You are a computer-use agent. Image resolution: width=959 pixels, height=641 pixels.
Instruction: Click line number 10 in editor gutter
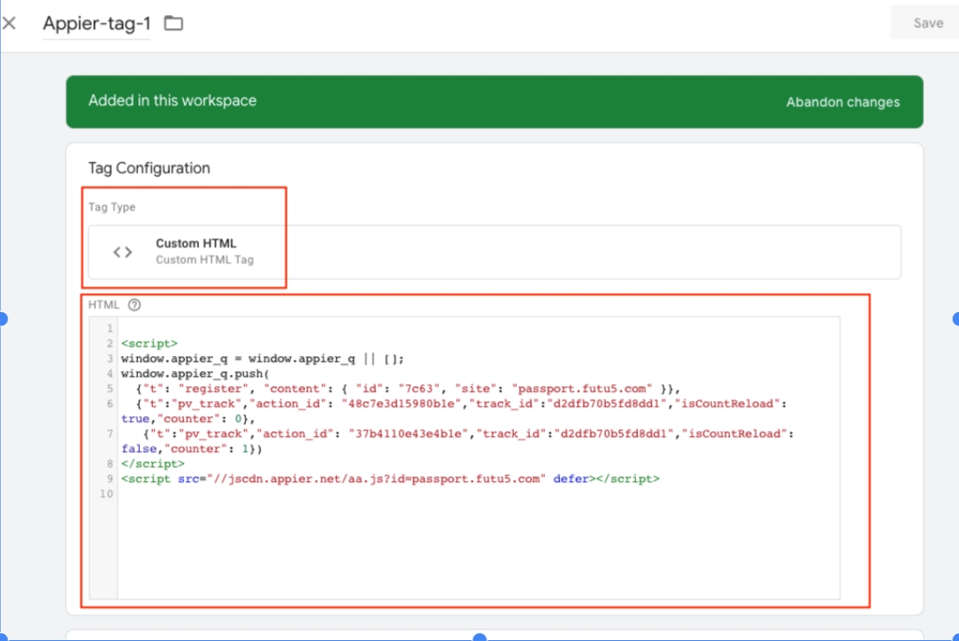click(x=108, y=493)
